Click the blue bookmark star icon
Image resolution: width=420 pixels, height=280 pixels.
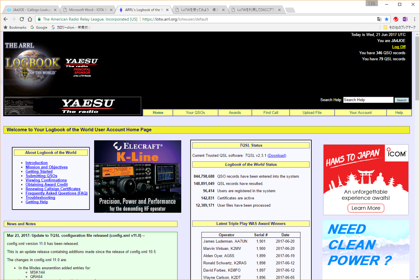(x=387, y=19)
